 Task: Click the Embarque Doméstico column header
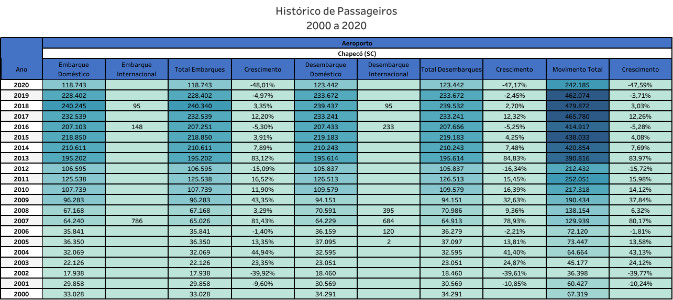(74, 70)
